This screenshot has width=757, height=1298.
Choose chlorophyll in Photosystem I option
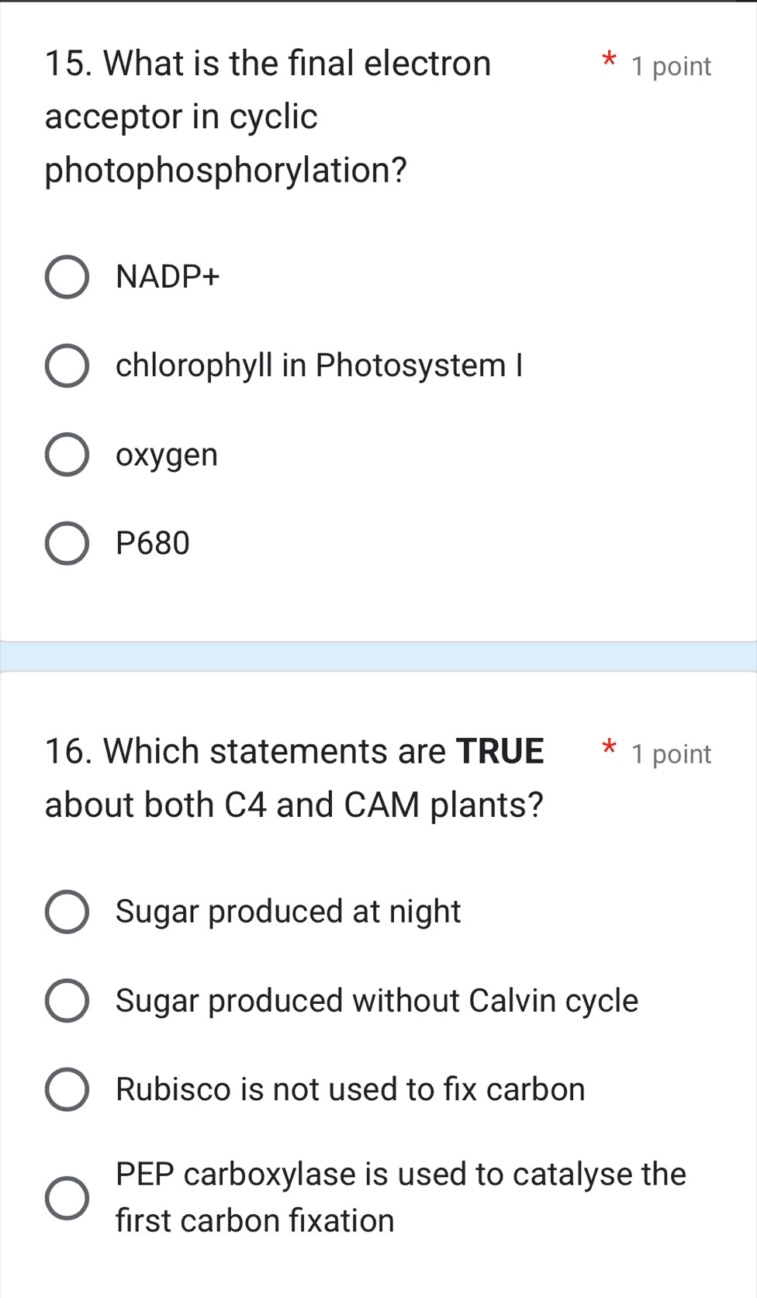(x=68, y=365)
